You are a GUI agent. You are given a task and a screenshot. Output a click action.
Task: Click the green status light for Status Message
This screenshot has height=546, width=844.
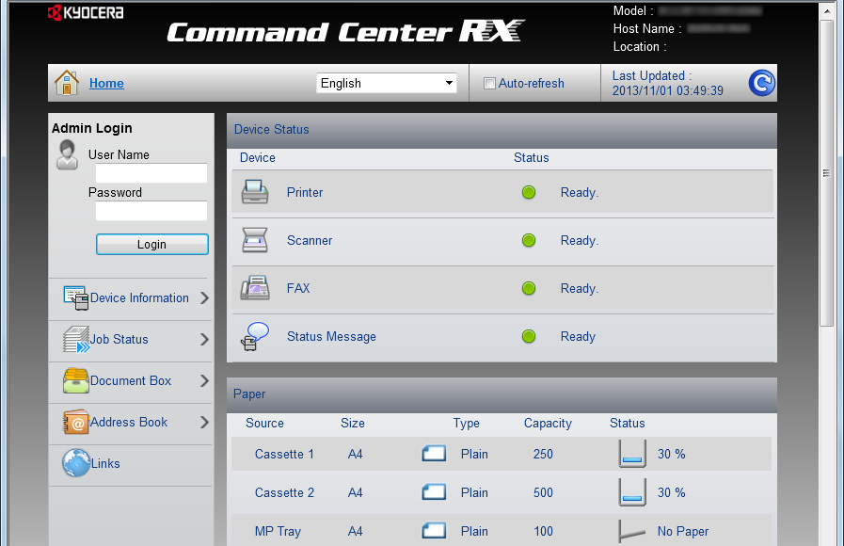coord(529,336)
